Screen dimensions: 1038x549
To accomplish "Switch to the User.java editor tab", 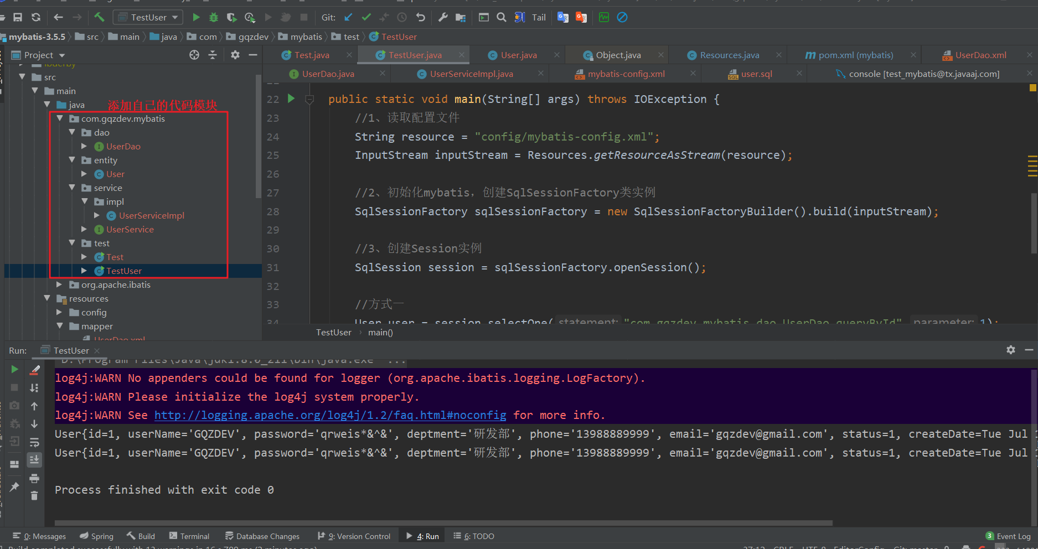I will [519, 55].
